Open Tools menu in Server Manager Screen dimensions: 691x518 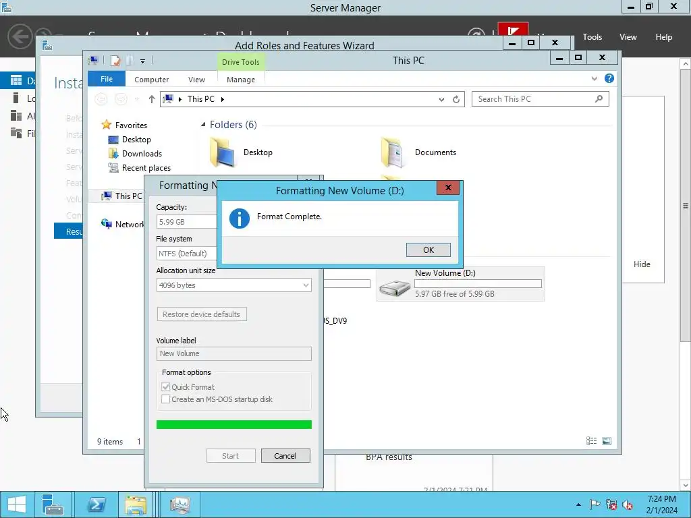(x=592, y=37)
